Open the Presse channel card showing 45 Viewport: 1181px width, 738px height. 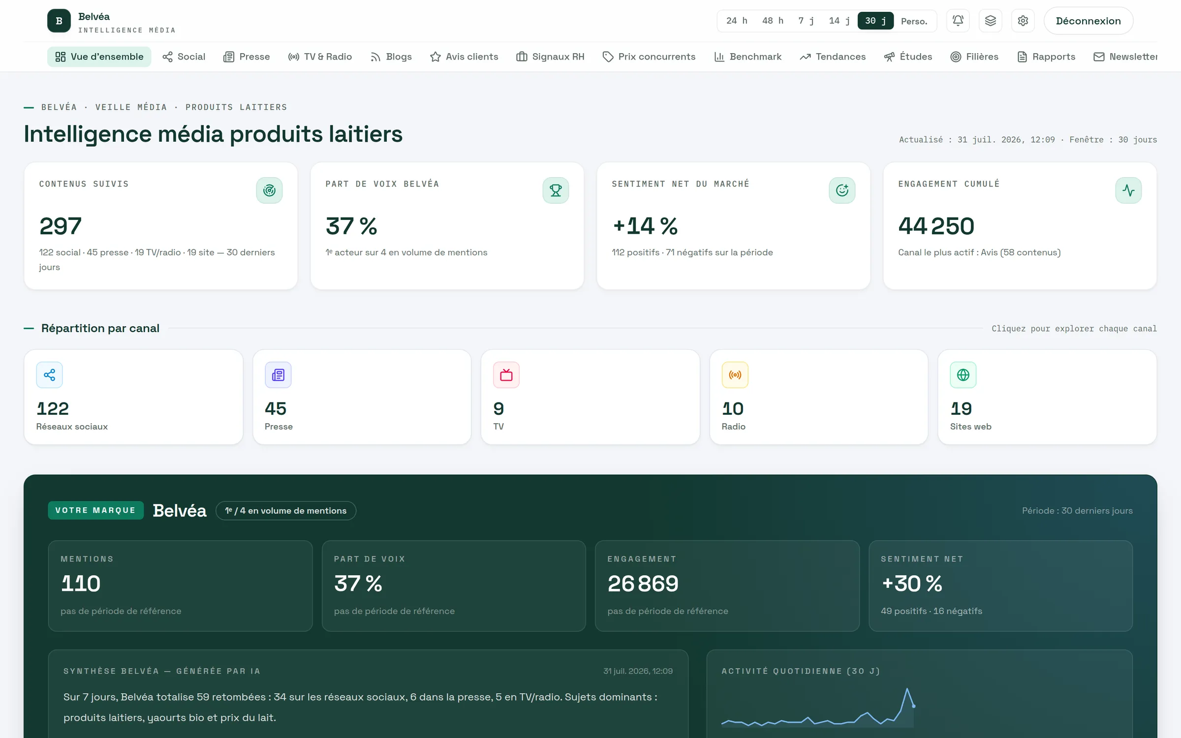362,397
